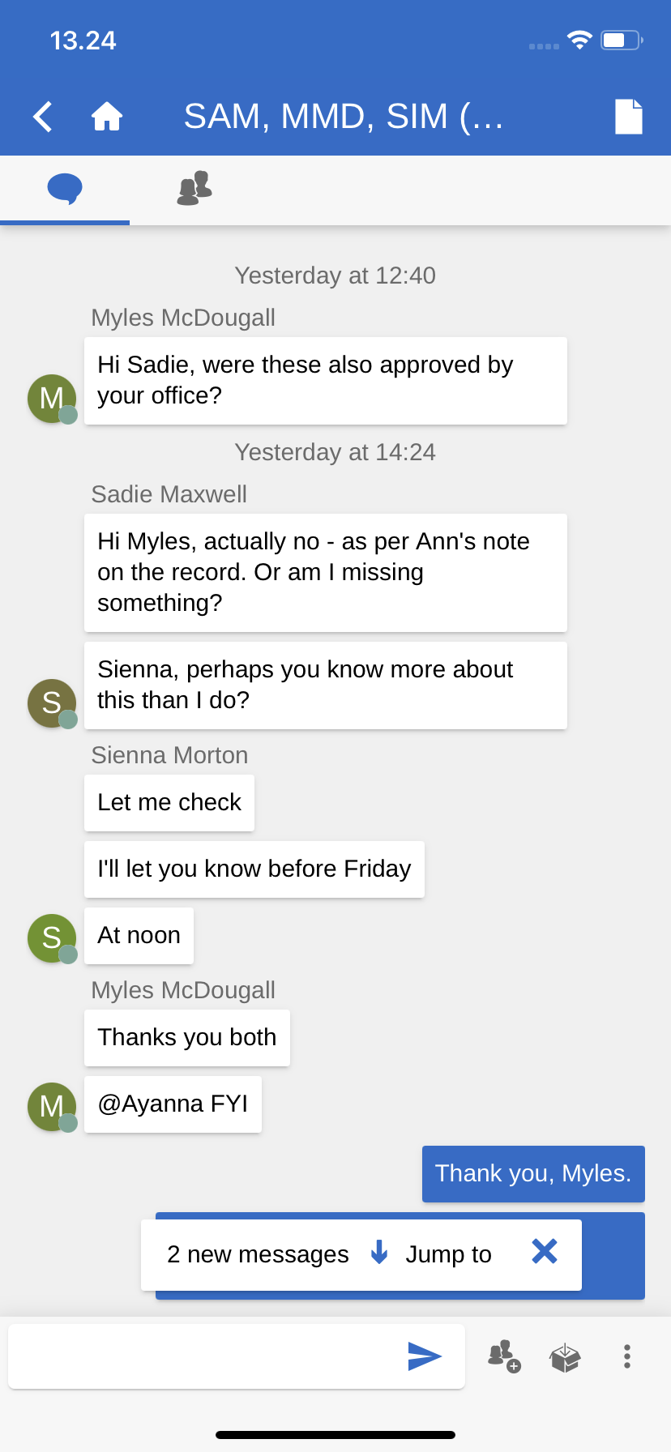Screen dimensions: 671x1452
Task: Tap the '@Ayanna FYI' message
Action: pyautogui.click(x=173, y=1104)
